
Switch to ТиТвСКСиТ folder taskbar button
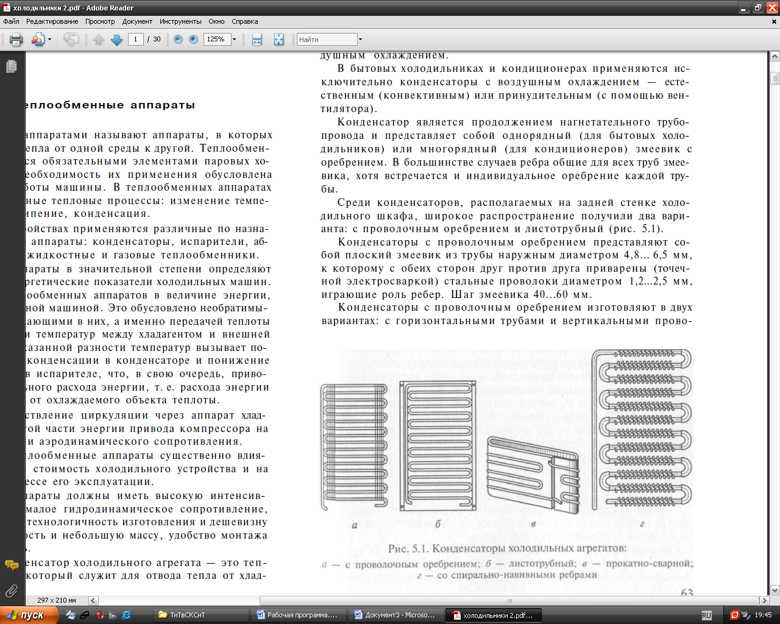(x=202, y=615)
